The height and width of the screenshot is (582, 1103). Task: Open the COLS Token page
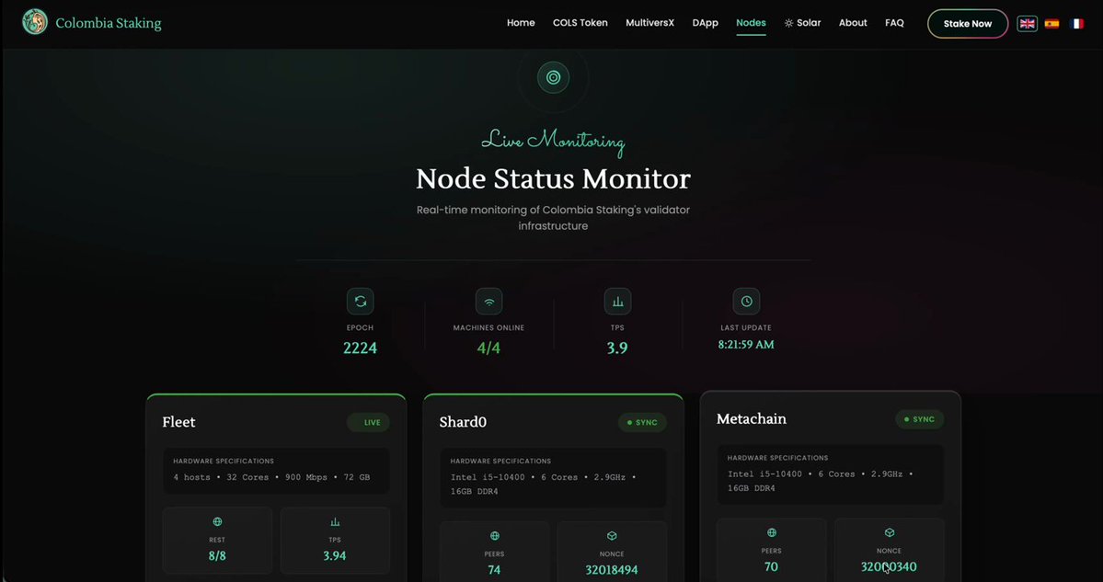pos(580,23)
